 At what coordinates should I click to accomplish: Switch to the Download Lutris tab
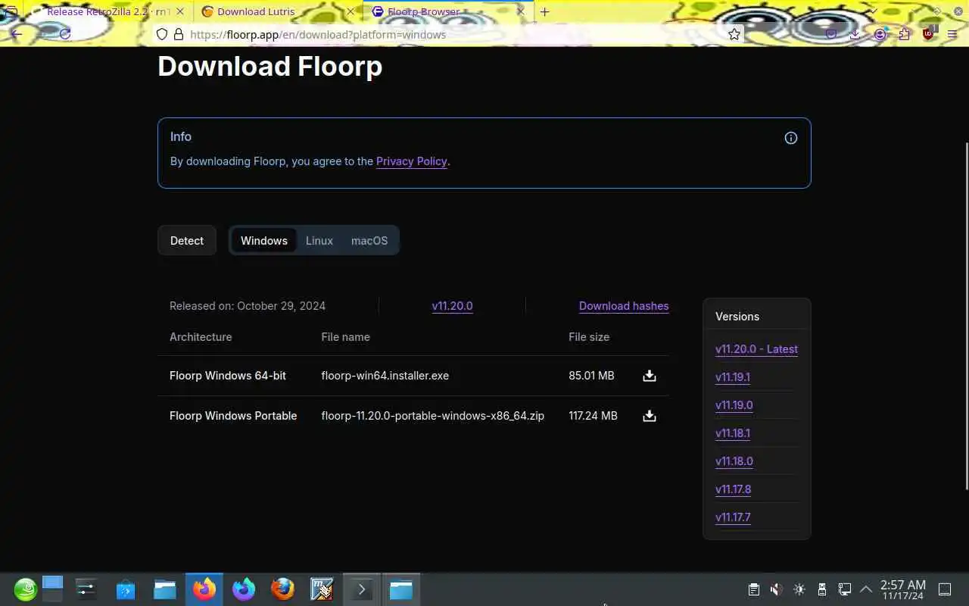pos(276,11)
